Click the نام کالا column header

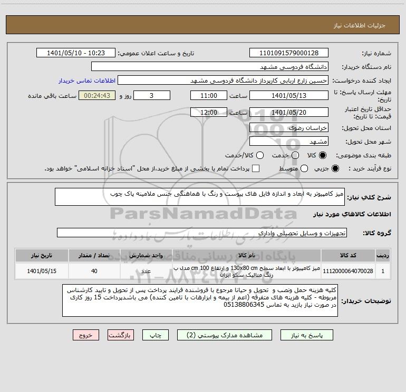[x=247, y=255]
